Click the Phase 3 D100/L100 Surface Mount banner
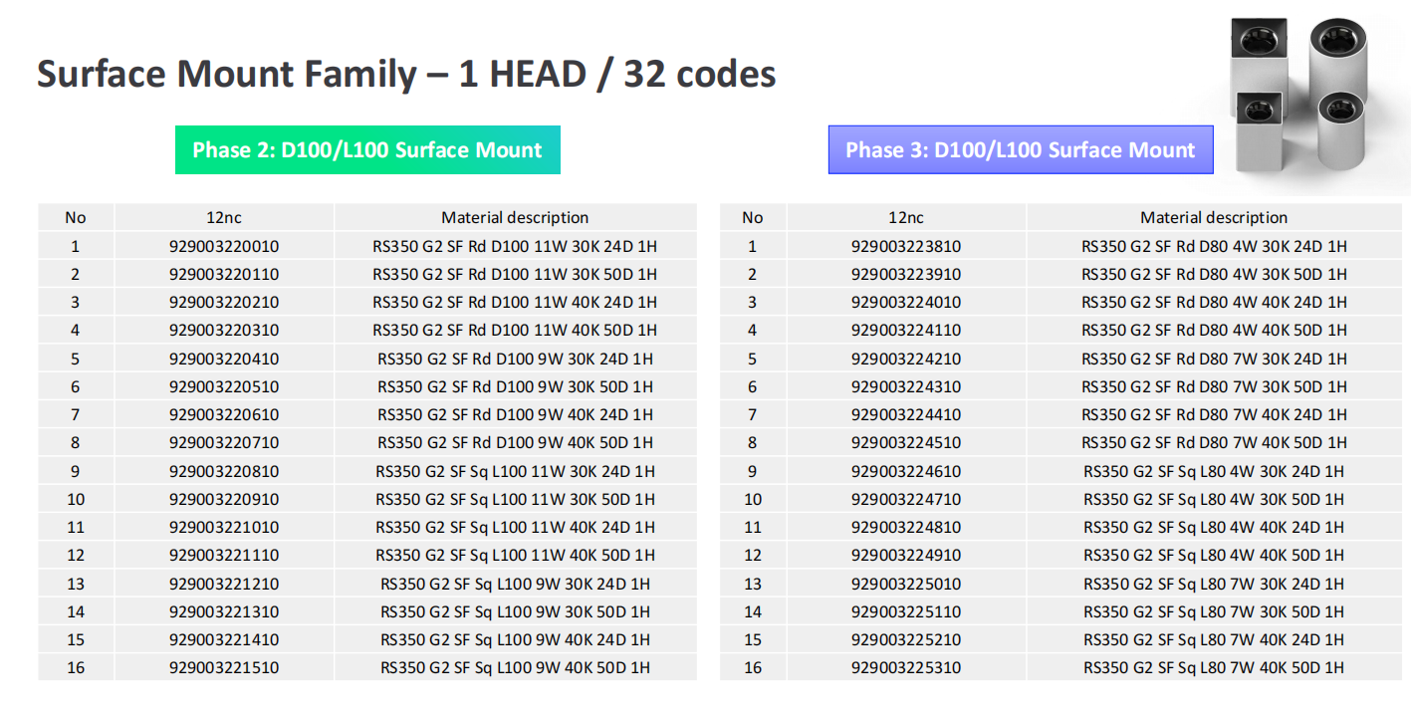This screenshot has width=1411, height=721. [1020, 150]
